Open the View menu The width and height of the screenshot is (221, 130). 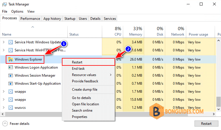coord(31,11)
